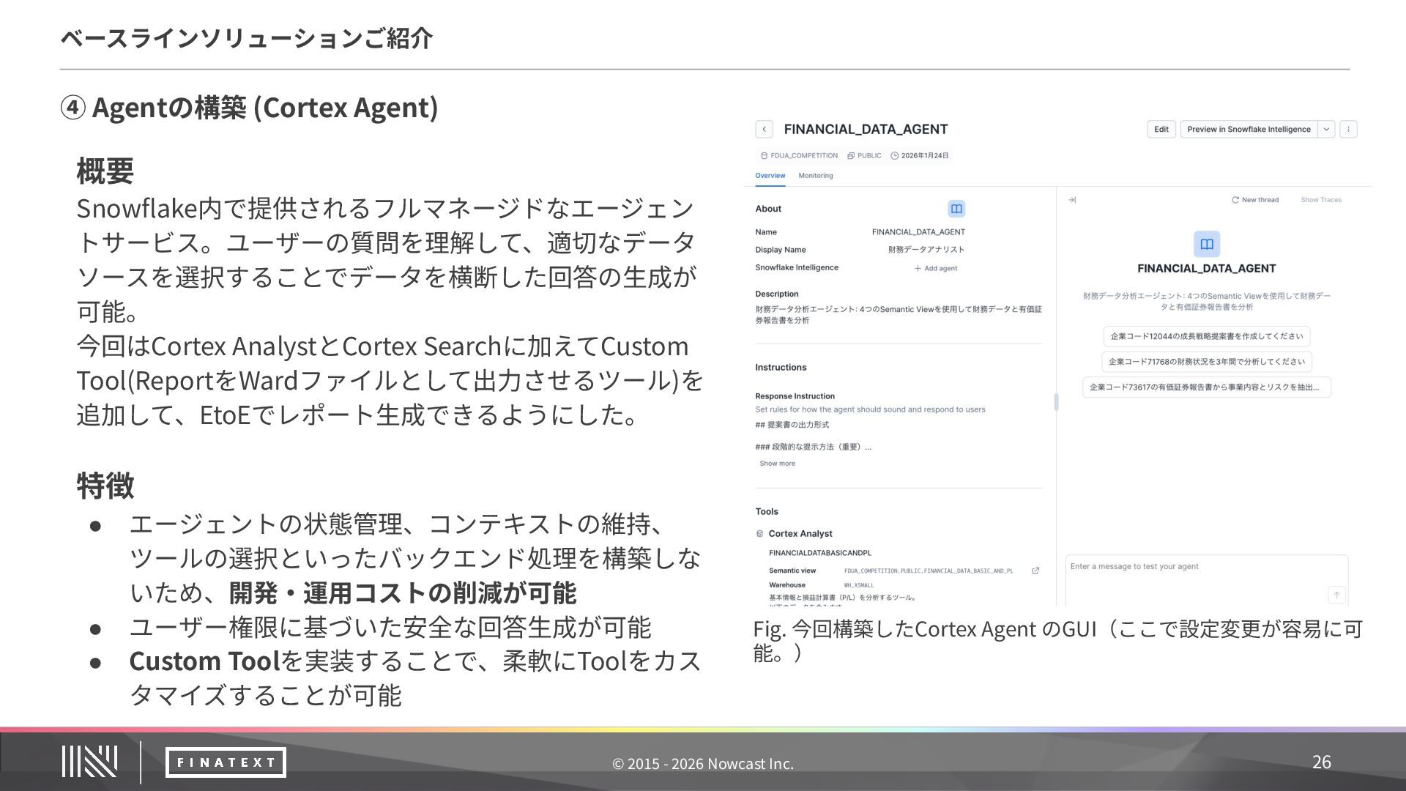The height and width of the screenshot is (791, 1406).
Task: Click the send message arrow button
Action: pos(1336,595)
